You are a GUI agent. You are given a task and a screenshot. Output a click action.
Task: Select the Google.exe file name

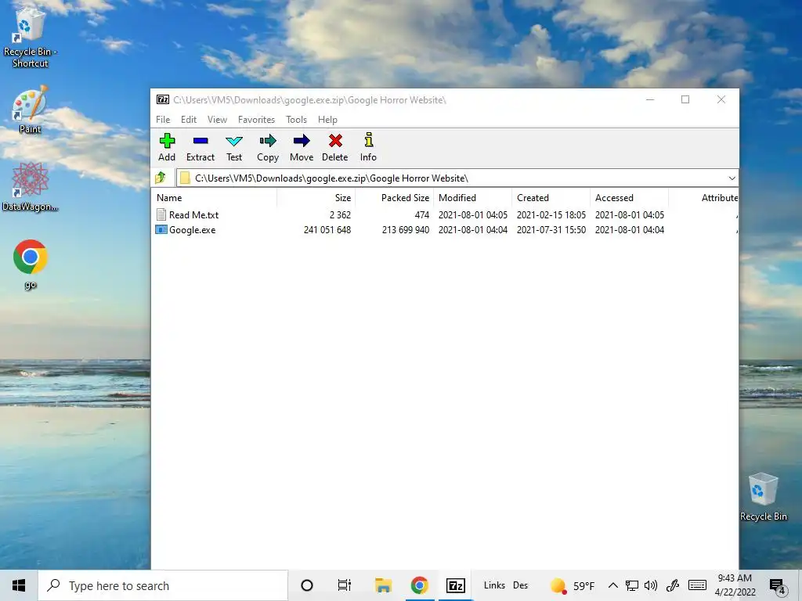[193, 230]
